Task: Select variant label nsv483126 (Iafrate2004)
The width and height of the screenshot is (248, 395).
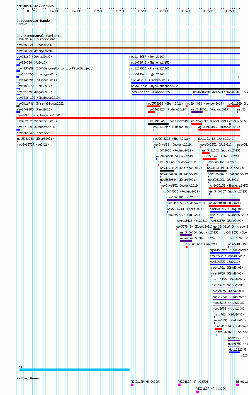Action: coord(36,39)
